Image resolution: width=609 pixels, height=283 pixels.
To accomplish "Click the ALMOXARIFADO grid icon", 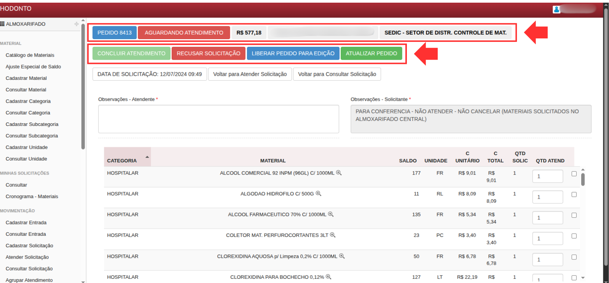I will (2, 24).
